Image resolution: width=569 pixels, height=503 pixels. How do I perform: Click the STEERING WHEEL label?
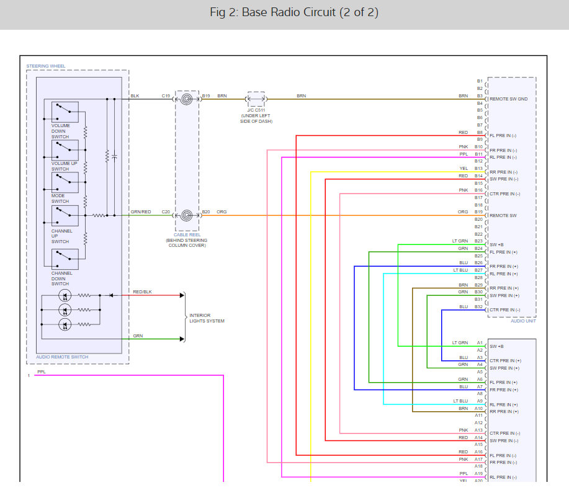tap(46, 66)
